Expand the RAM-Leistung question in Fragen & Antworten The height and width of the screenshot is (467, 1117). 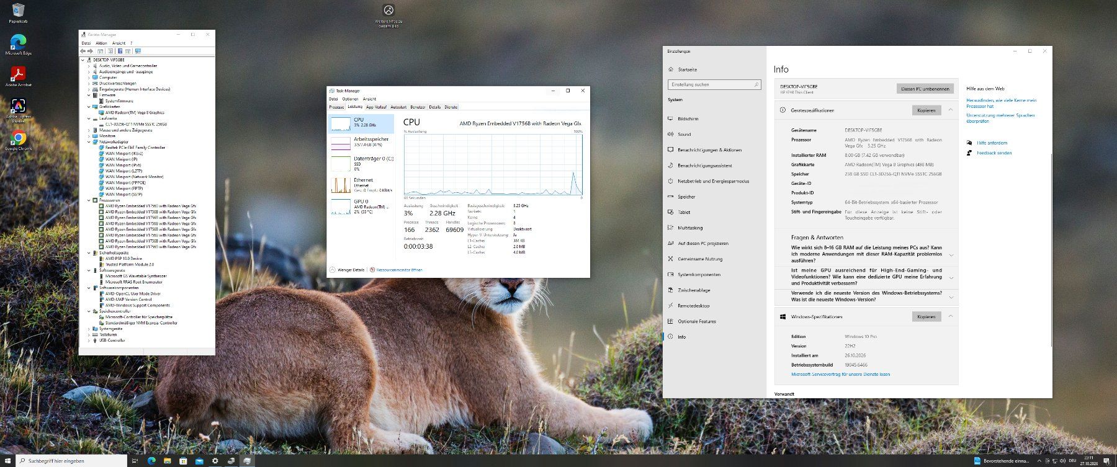pos(951,254)
